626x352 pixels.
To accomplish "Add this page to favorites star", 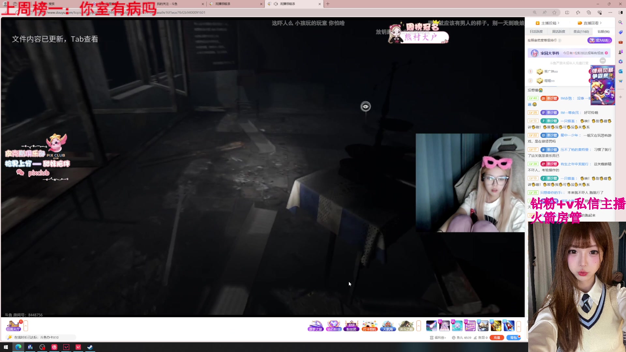I will coord(554,12).
